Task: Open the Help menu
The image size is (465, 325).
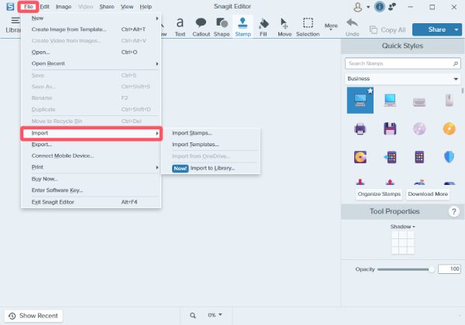Action: [x=146, y=6]
